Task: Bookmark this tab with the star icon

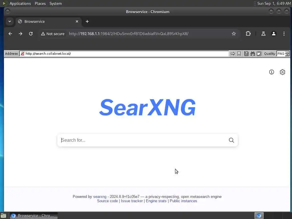Action: pos(234,34)
